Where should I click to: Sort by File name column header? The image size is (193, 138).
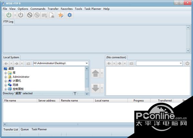(20, 100)
